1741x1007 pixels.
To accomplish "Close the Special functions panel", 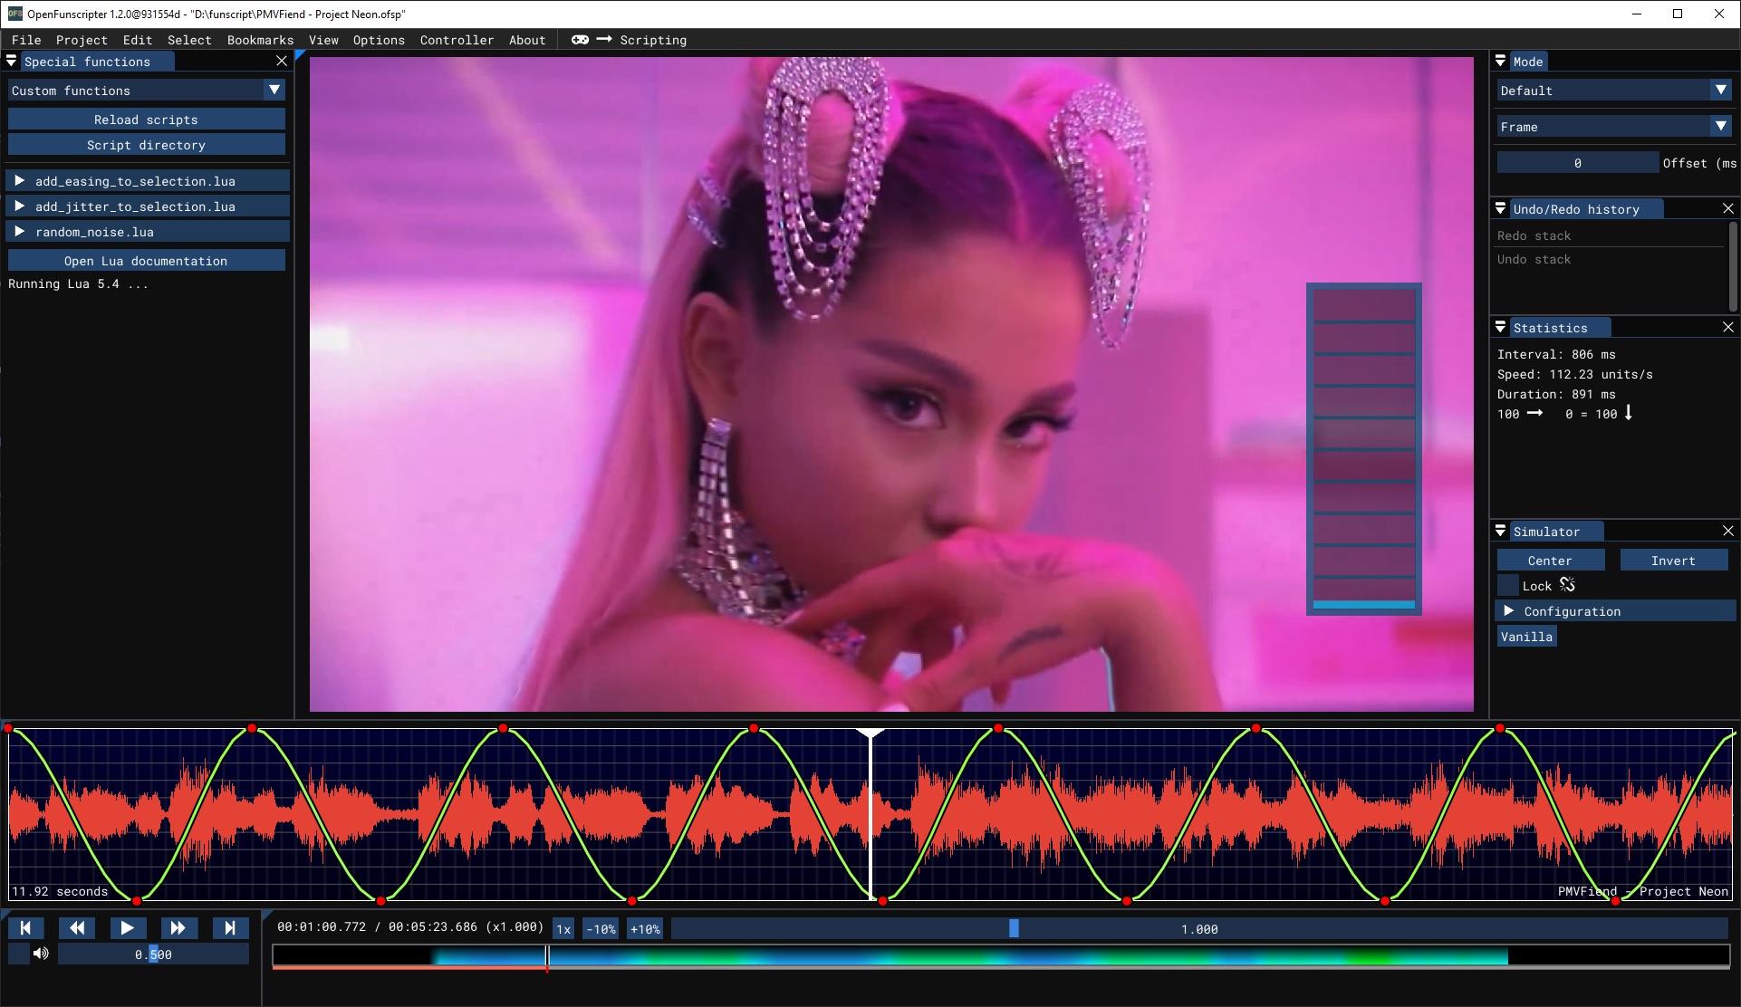I will (x=282, y=61).
